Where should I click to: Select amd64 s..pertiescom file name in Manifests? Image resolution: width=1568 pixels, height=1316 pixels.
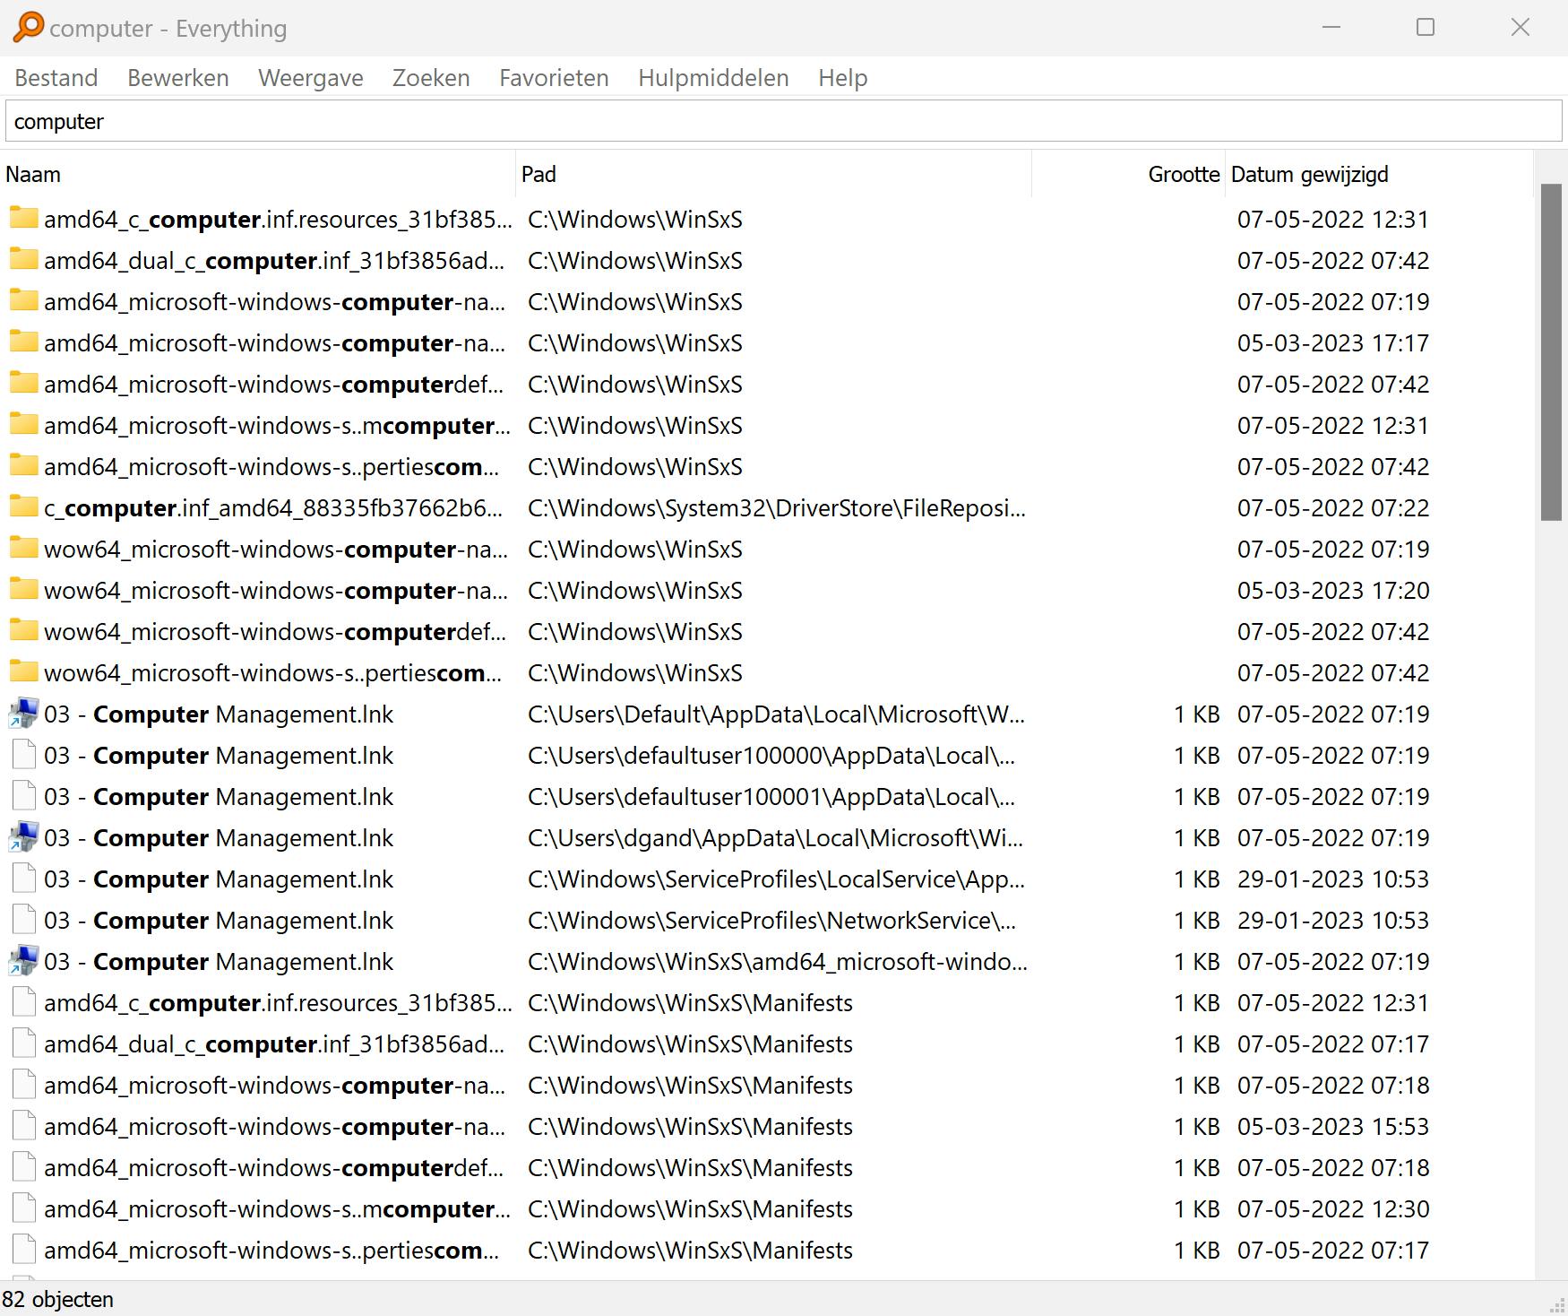271,1251
